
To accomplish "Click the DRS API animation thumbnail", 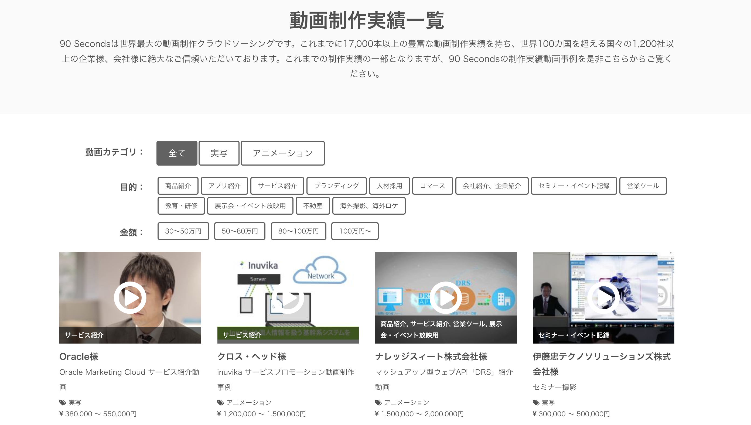I will coord(446,297).
